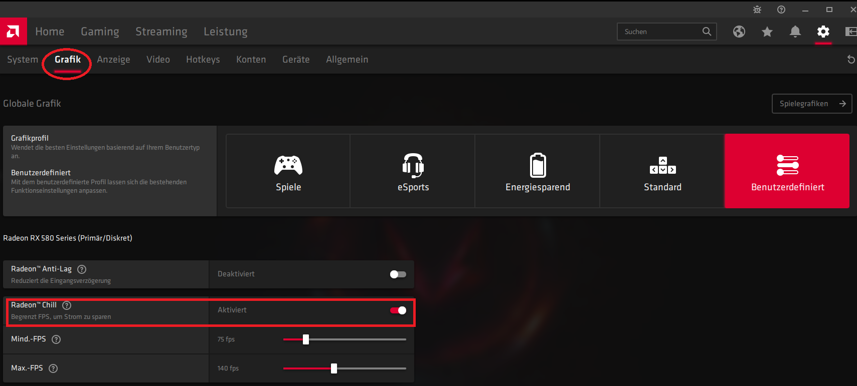Screen dimensions: 857x386
Task: Toggle the sidebar panel icon
Action: 851,32
